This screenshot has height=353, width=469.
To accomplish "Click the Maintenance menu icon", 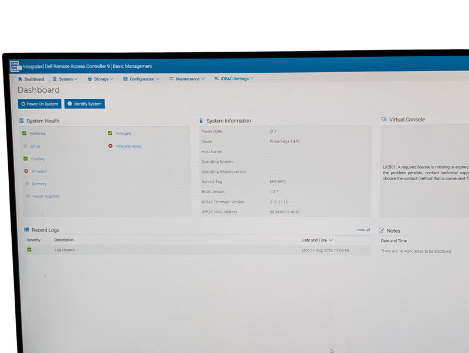I will click(171, 79).
